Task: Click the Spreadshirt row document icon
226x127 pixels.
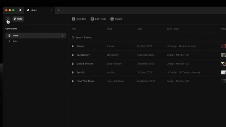Action: 73,55
